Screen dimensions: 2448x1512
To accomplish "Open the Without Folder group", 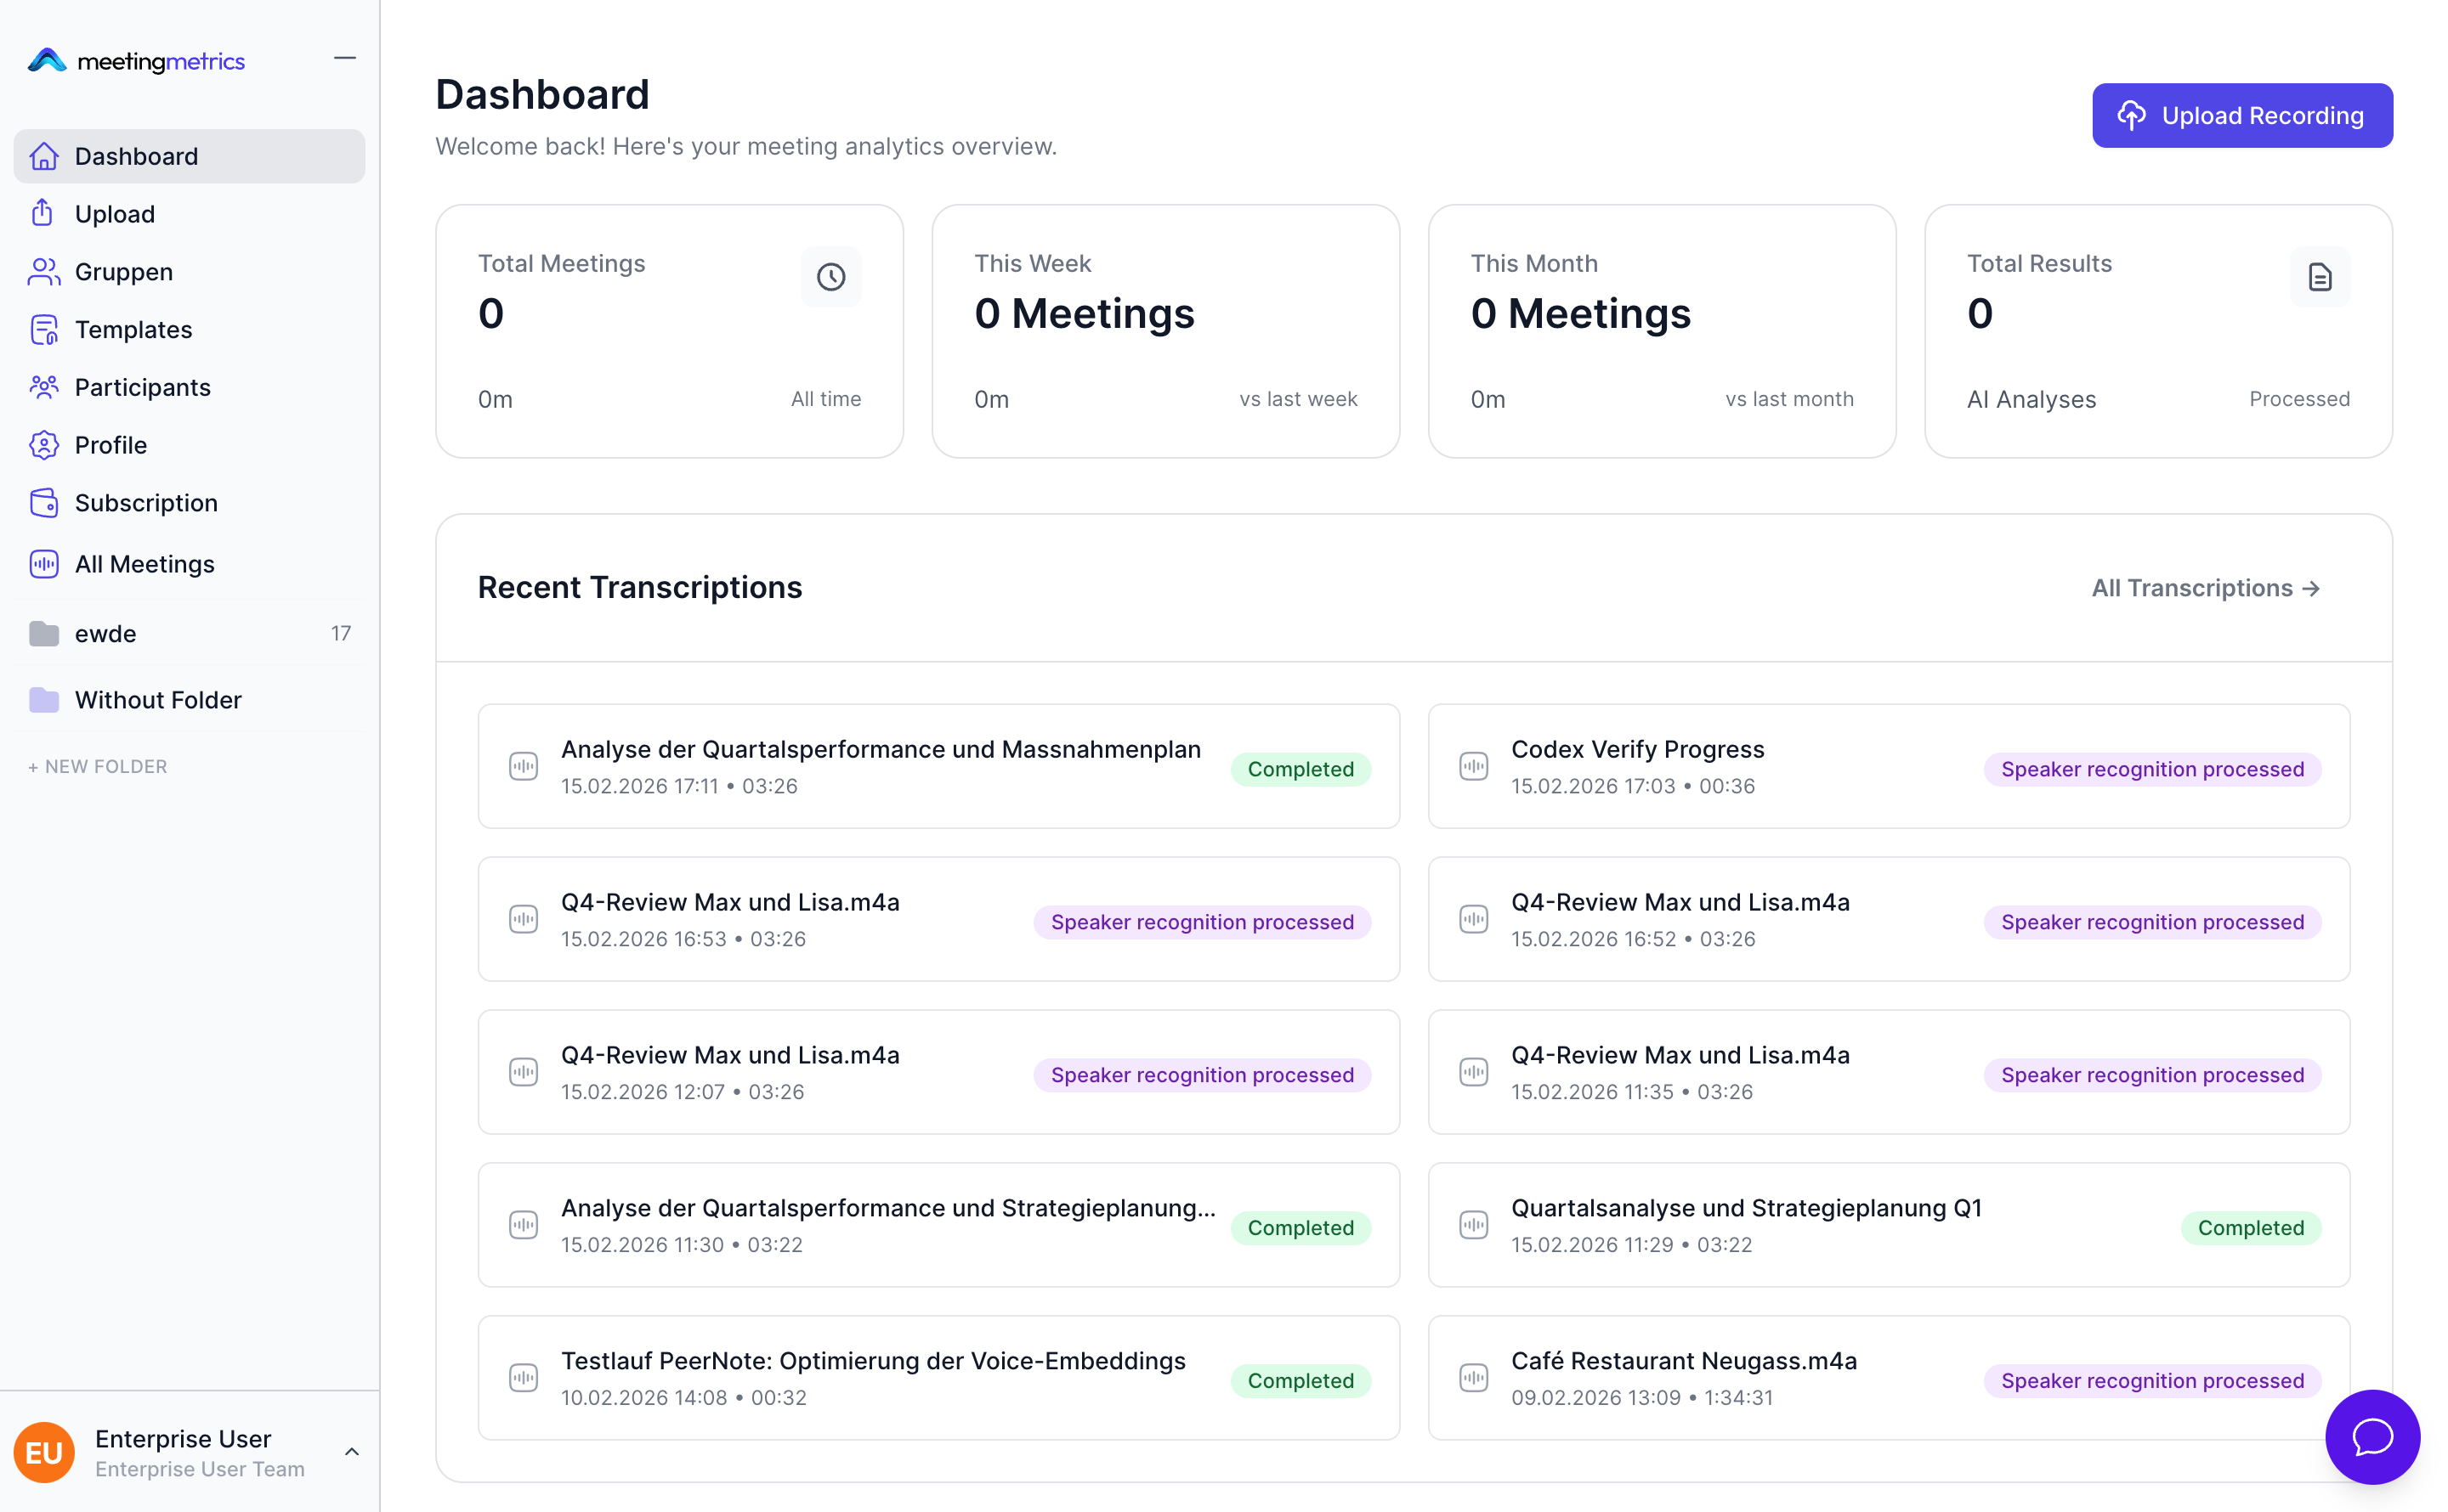I will point(158,700).
